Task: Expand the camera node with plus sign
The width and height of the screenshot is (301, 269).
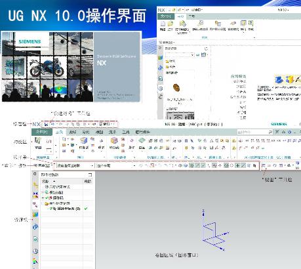Action: tap(43, 198)
